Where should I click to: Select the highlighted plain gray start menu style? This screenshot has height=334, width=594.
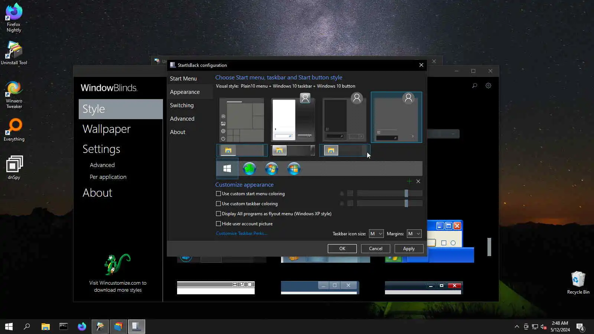[x=396, y=117]
